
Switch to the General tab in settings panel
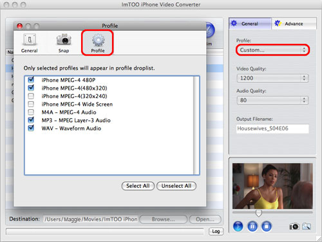pyautogui.click(x=251, y=23)
